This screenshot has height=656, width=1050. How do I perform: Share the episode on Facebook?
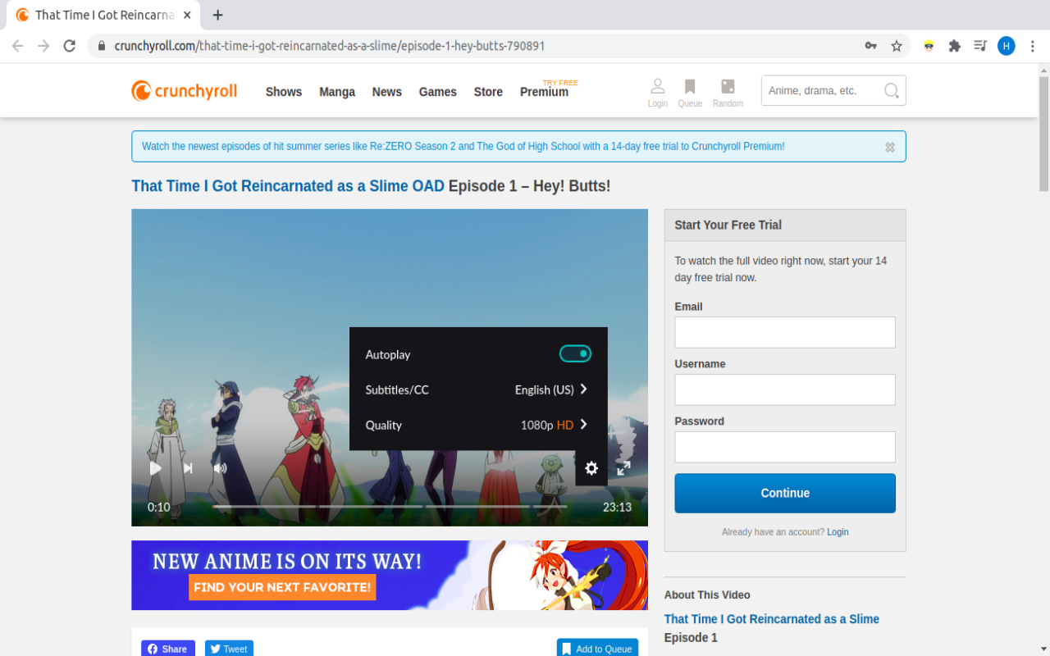168,649
